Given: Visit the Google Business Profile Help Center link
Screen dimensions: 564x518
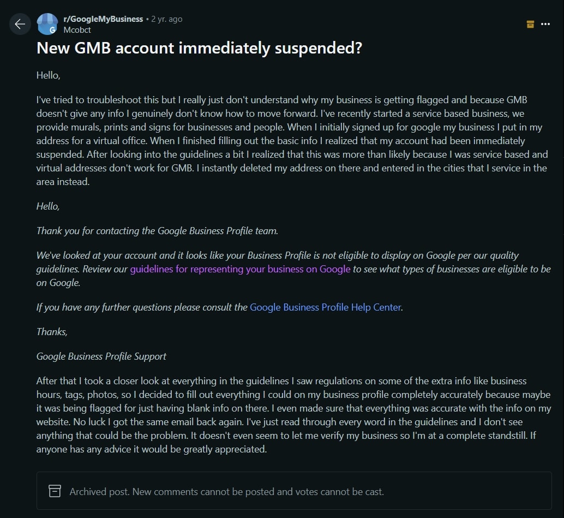Looking at the screenshot, I should [x=325, y=307].
